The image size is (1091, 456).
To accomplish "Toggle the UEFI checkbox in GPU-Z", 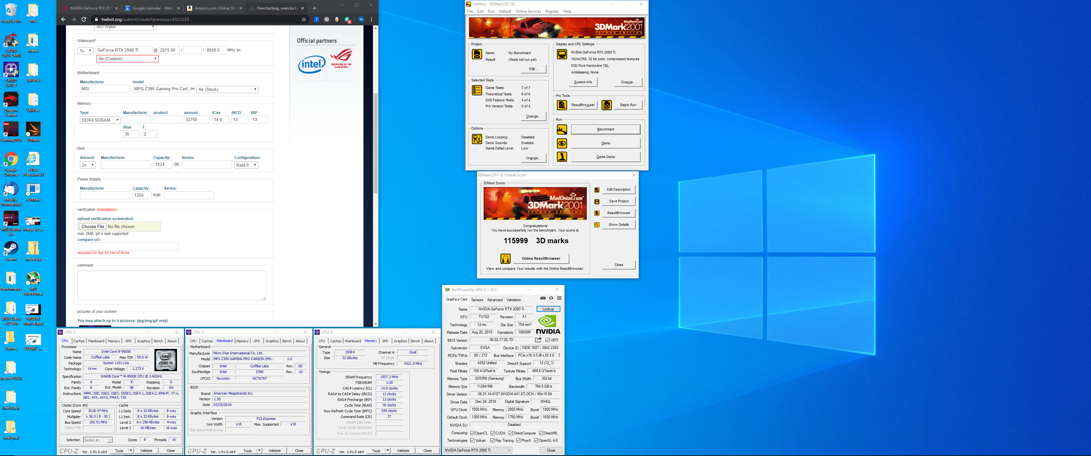I will click(x=548, y=340).
